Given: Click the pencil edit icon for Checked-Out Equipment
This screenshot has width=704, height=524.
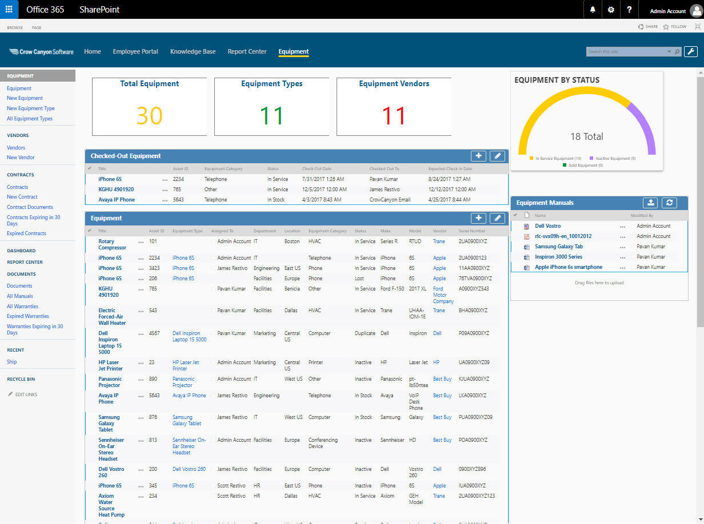Looking at the screenshot, I should (498, 156).
